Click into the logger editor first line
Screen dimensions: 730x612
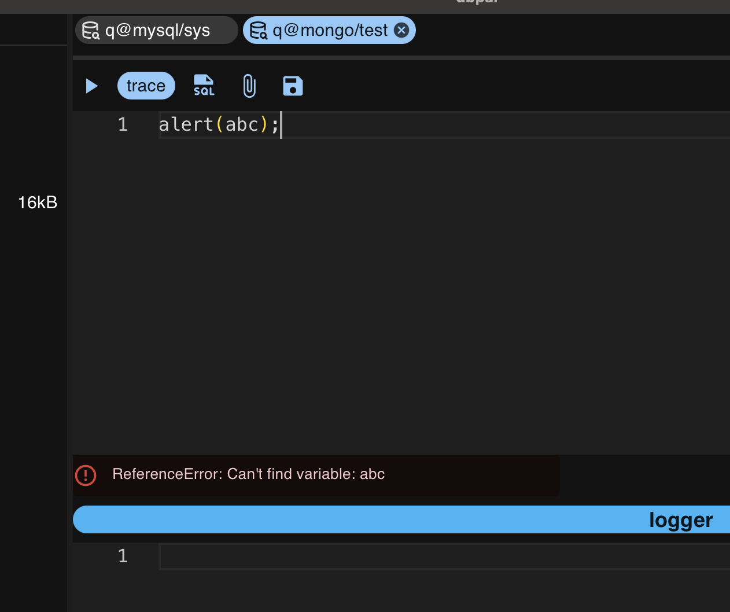(440, 556)
